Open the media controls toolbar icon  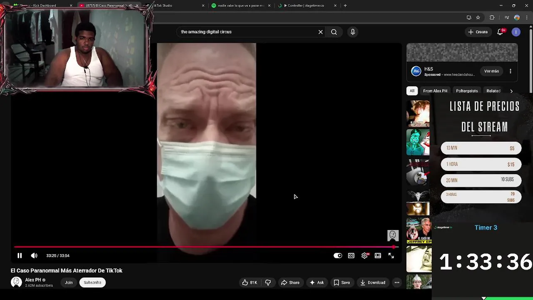click(x=507, y=17)
